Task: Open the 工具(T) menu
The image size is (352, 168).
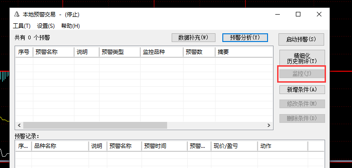Action: click(21, 26)
